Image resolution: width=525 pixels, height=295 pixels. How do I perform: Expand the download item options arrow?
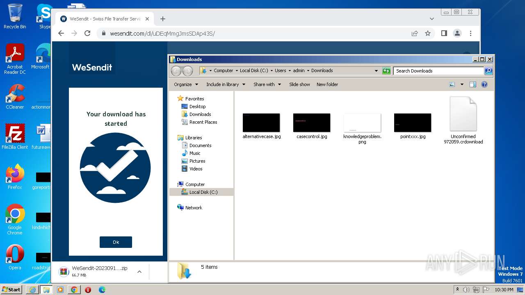(139, 271)
